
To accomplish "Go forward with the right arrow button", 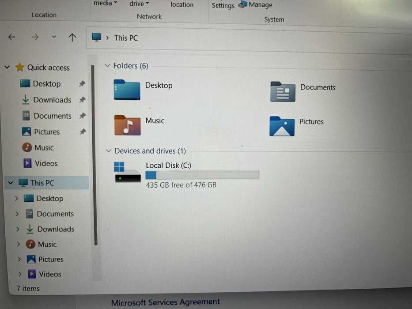I will point(35,37).
